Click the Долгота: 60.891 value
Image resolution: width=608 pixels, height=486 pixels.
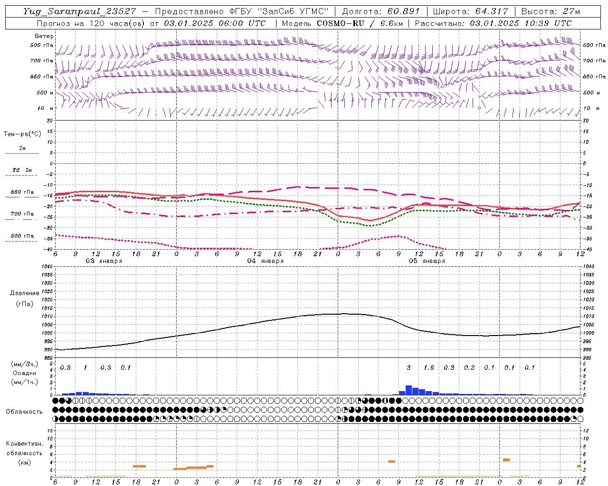(381, 11)
